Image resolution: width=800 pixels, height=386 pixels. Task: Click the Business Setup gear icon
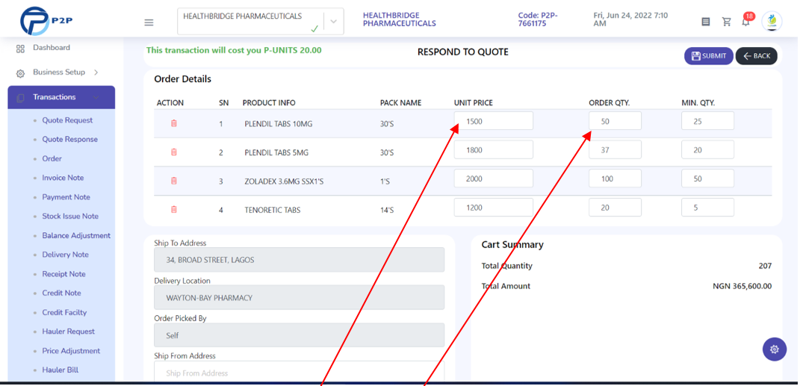[20, 73]
